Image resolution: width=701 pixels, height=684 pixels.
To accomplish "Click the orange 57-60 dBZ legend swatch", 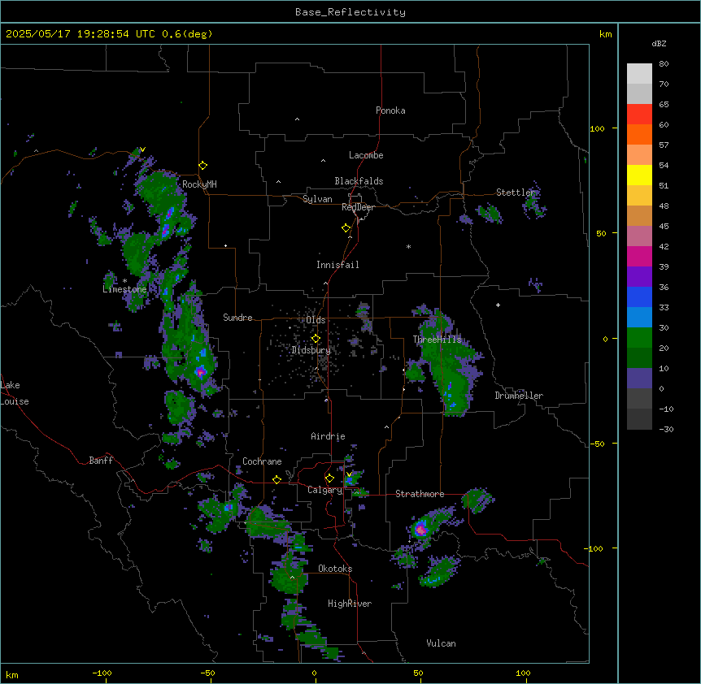I will pyautogui.click(x=639, y=134).
